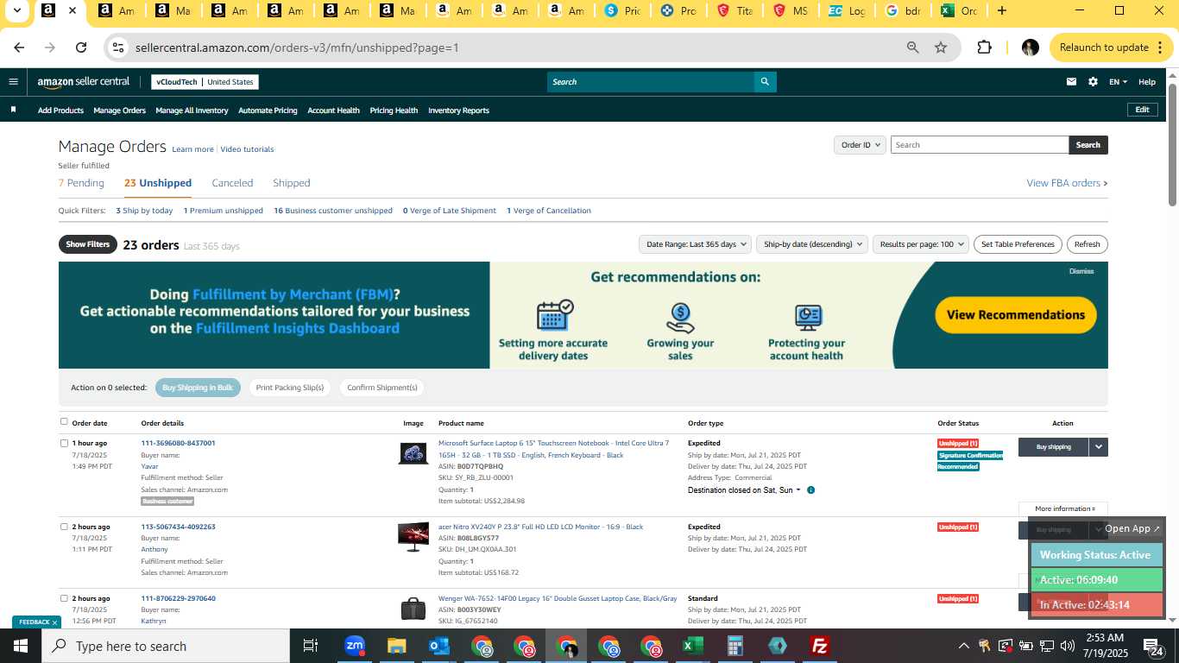Image resolution: width=1179 pixels, height=663 pixels.
Task: Open the Seller Central hamburger menu
Action: (x=13, y=82)
